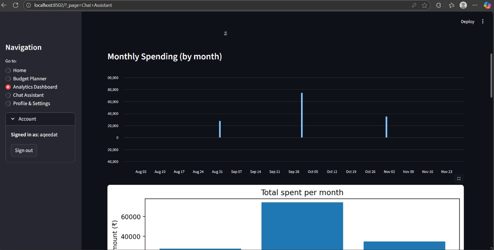
Task: Click the bar near Nov 02
Action: click(x=386, y=127)
